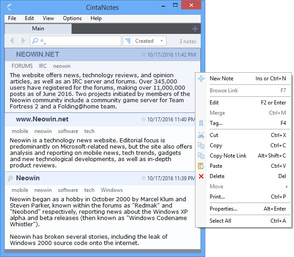
Task: Open the Edit menu in menu bar
Action: [29, 18]
